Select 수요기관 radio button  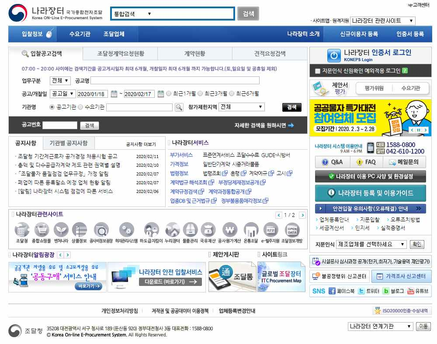click(80, 107)
